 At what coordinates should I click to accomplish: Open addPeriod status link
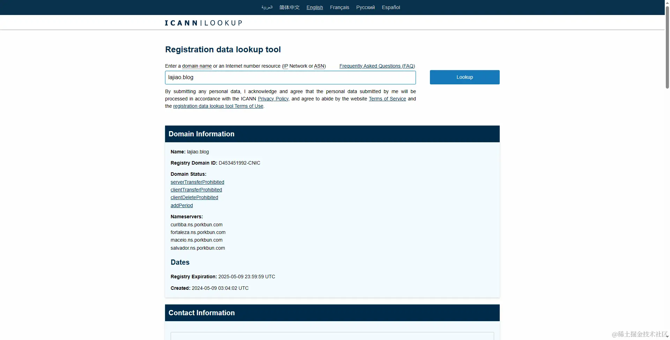[182, 205]
